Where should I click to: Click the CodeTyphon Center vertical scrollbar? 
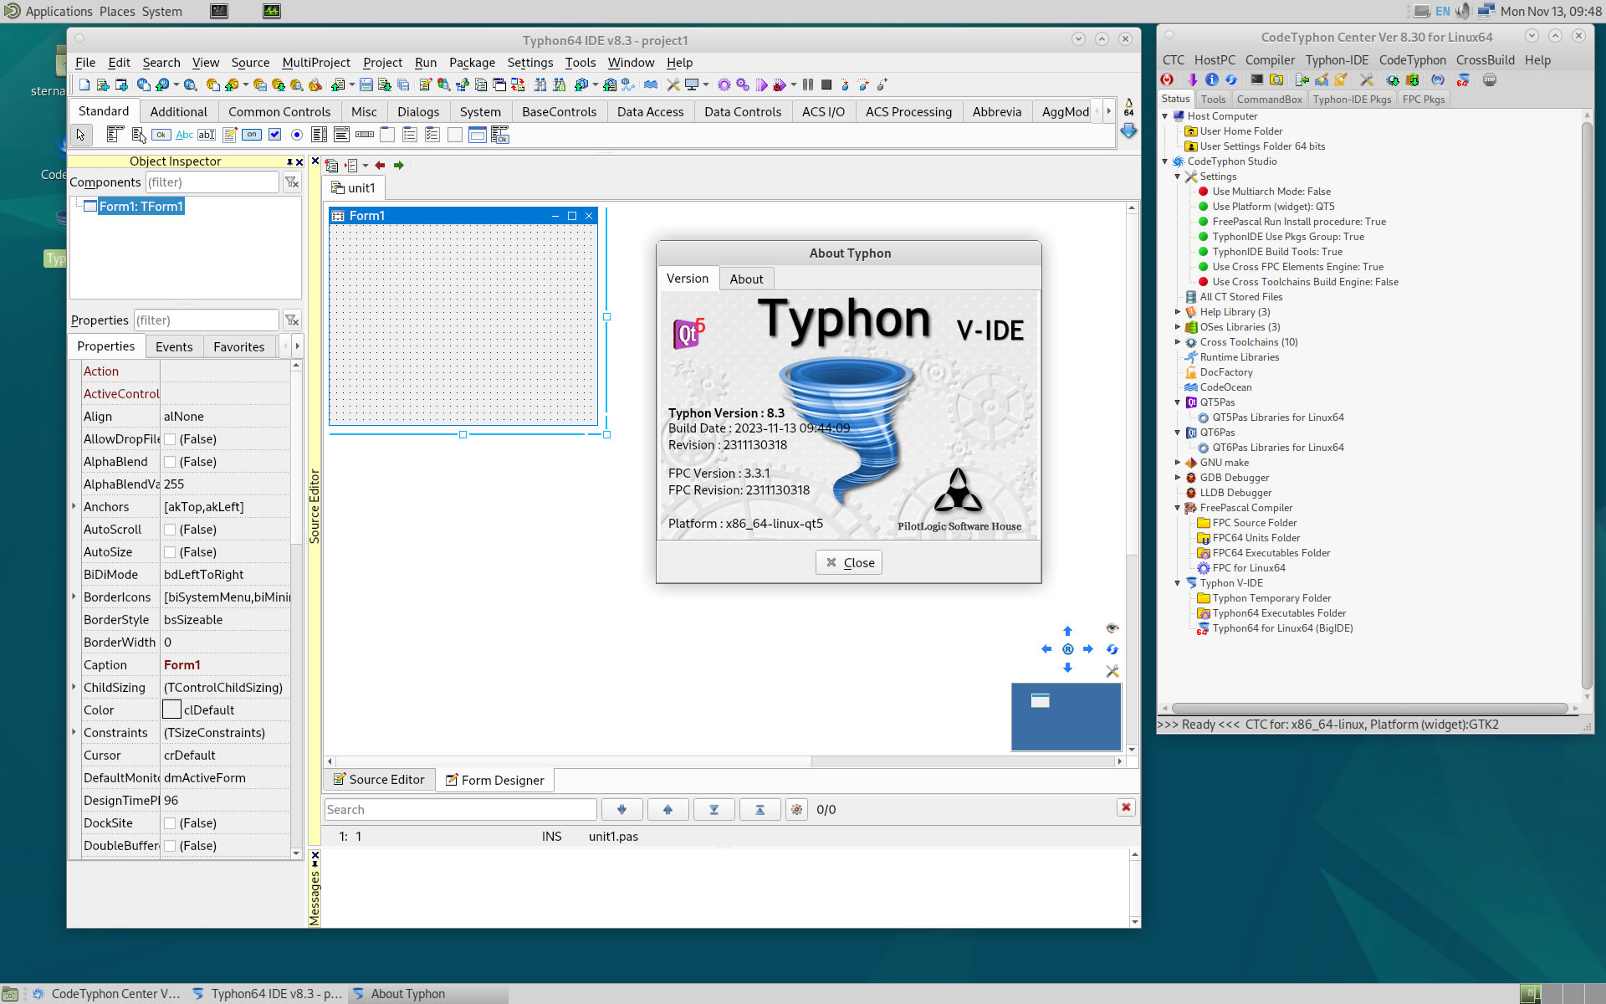pos(1587,406)
